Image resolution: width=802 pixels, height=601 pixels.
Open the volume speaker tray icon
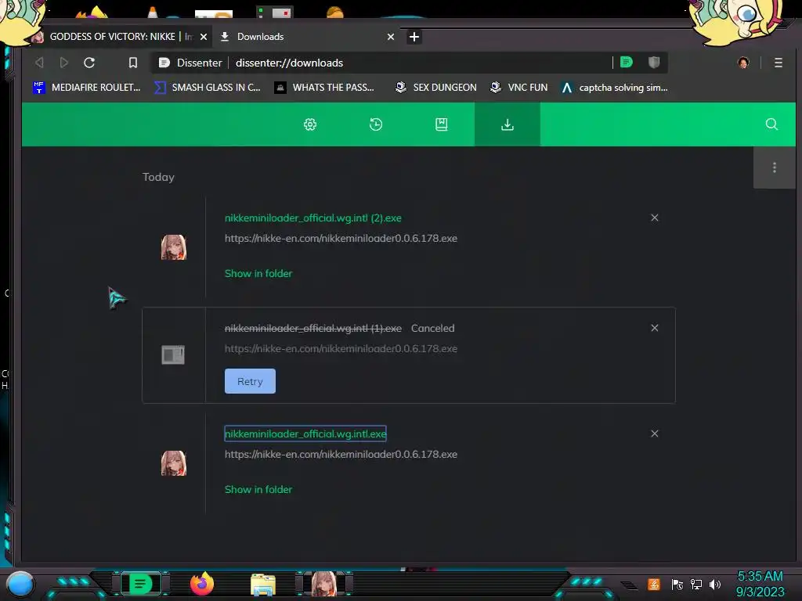715,584
